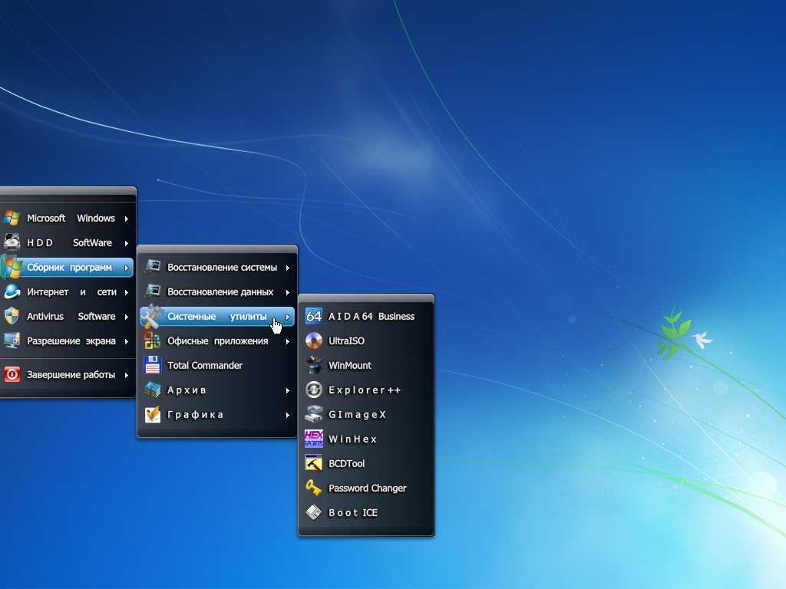
Task: Expand the Microsoft Windows submenu arrow
Action: click(x=127, y=219)
